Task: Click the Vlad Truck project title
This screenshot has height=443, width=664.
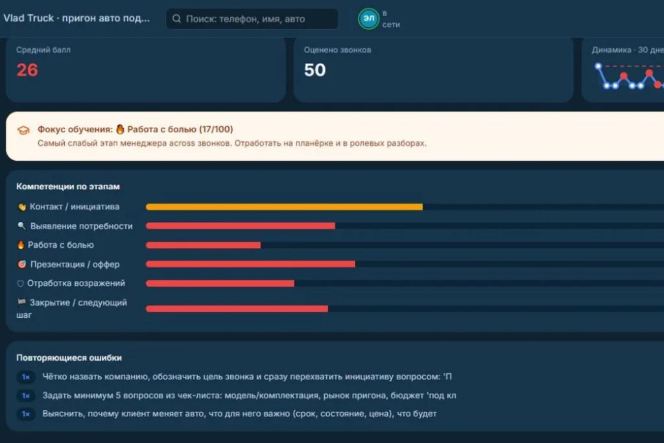Action: click(77, 18)
